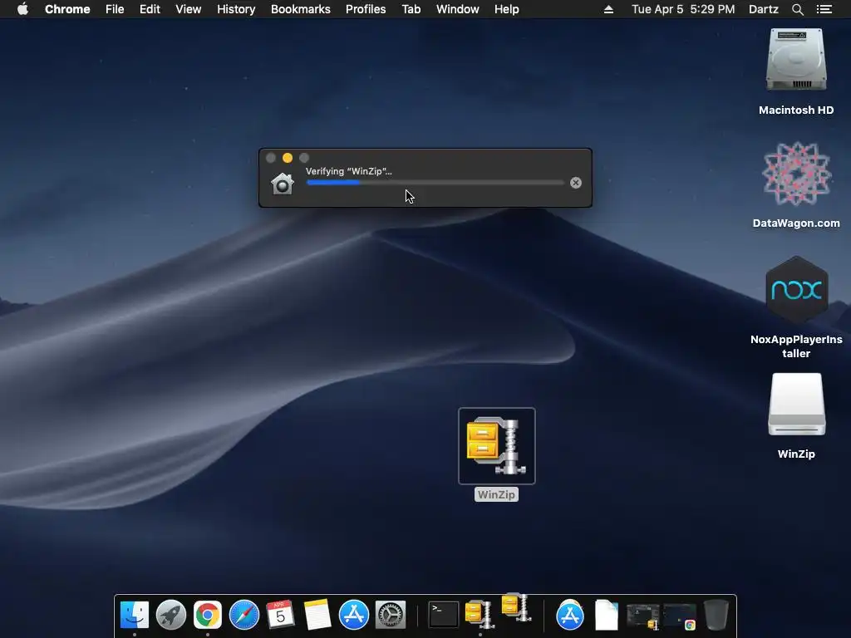Click the Verifying "WinZip" text
This screenshot has width=851, height=638.
(x=348, y=171)
